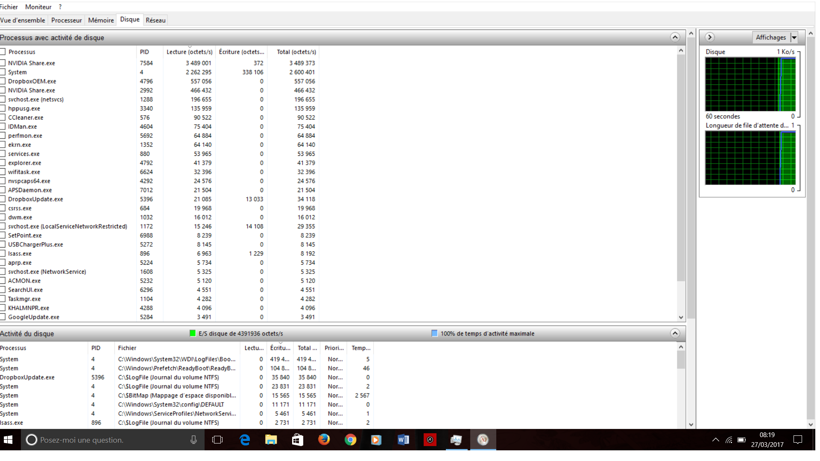Switch to the Processeur tab
This screenshot has width=820, height=461.
pos(67,20)
